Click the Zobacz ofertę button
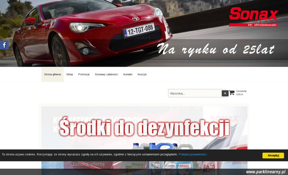This screenshot has width=288, height=175. pos(89,164)
